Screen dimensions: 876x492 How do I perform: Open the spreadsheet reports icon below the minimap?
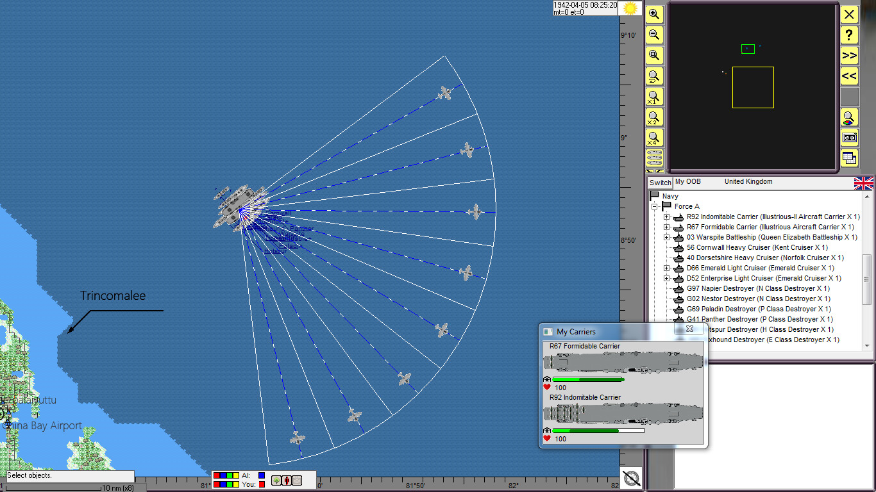(849, 158)
